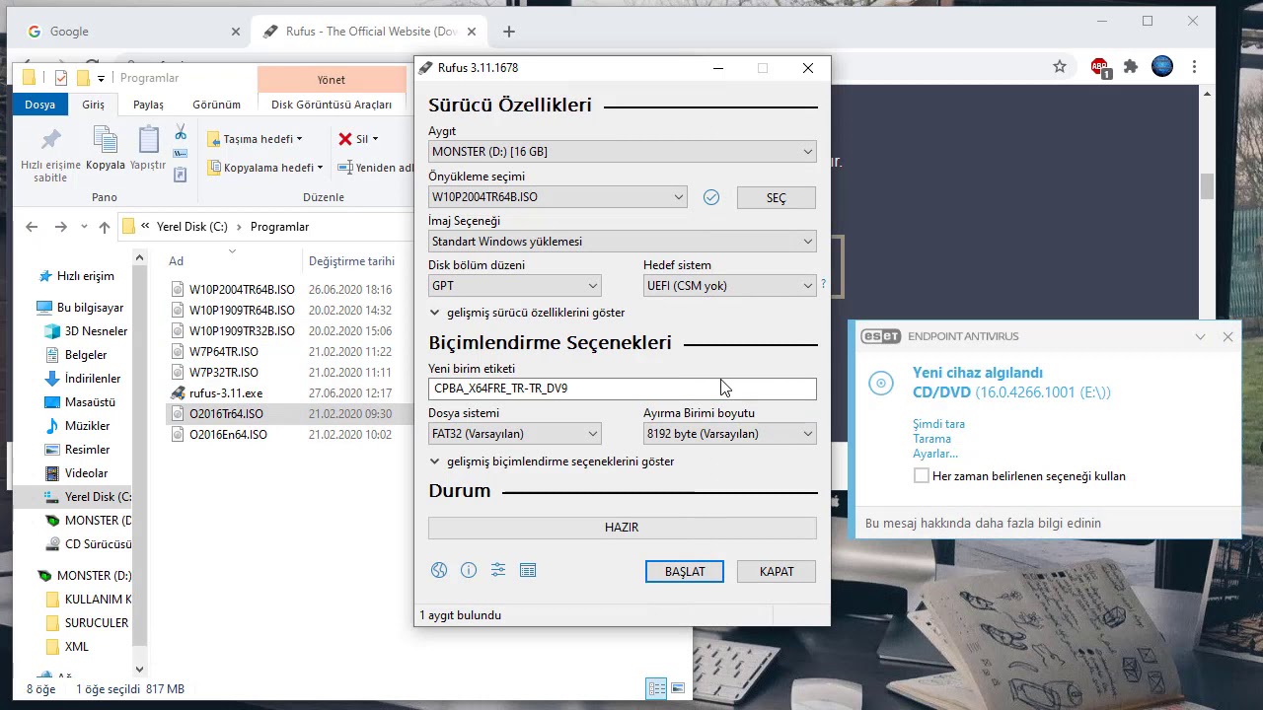Switch Explorer to large icons view
The width and height of the screenshot is (1263, 710).
(678, 689)
